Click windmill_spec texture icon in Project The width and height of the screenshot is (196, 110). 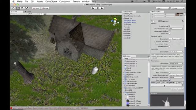pos(128,105)
